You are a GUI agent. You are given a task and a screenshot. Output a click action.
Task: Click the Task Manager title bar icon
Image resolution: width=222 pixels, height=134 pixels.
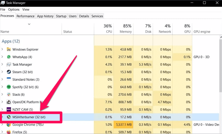point(3,3)
